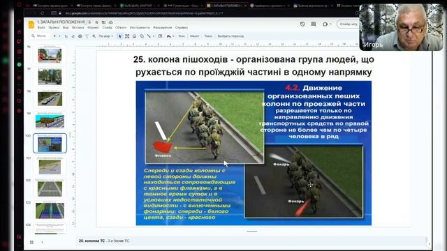
Task: Open the Расширения menu
Action: tap(163, 28)
